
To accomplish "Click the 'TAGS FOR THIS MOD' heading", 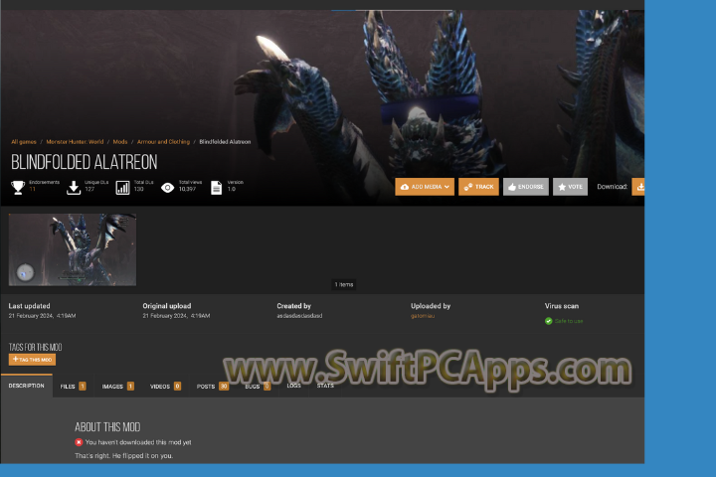I will 35,347.
